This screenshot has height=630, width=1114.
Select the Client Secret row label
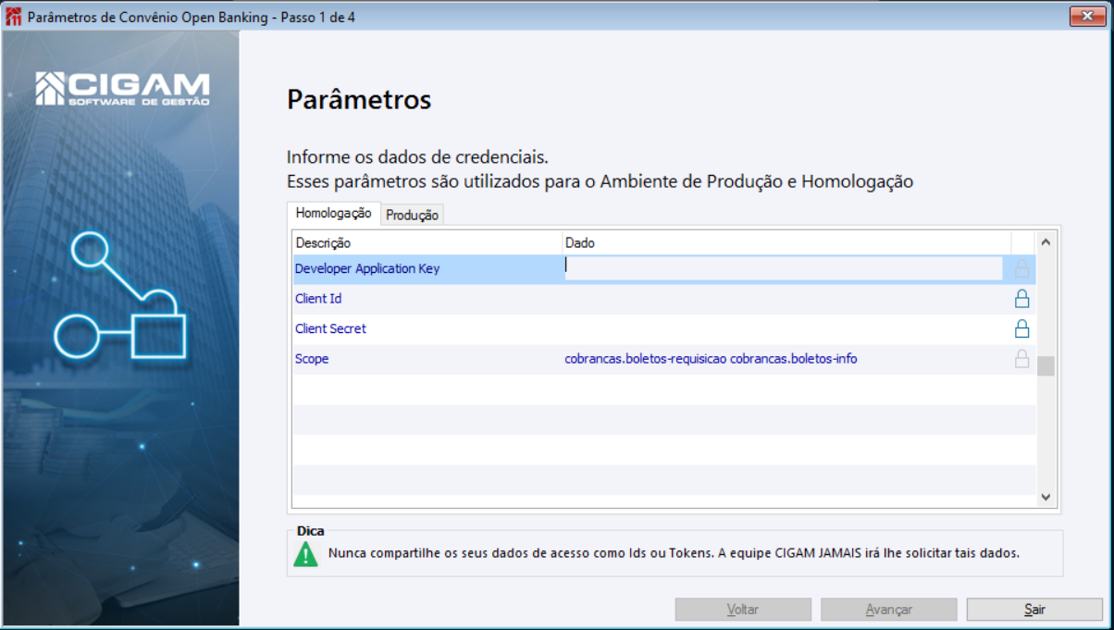[x=330, y=328]
